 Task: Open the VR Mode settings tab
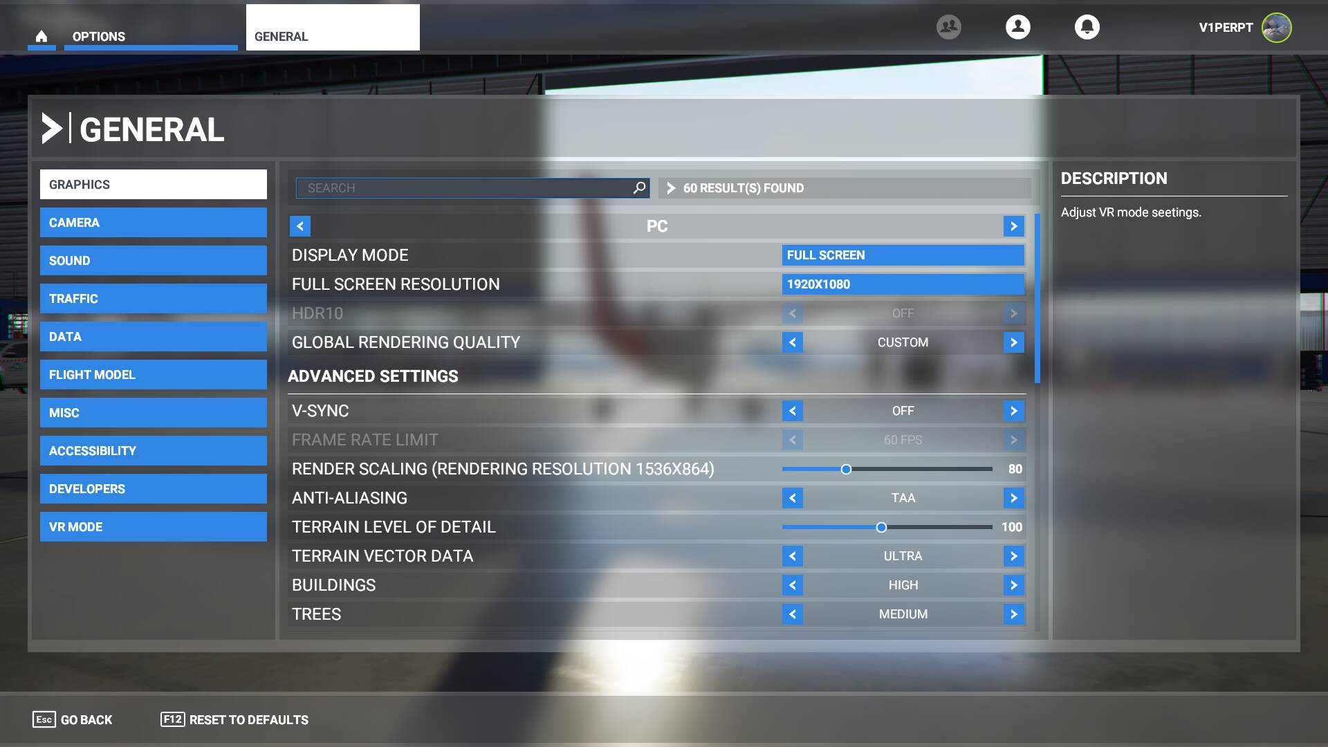[153, 527]
